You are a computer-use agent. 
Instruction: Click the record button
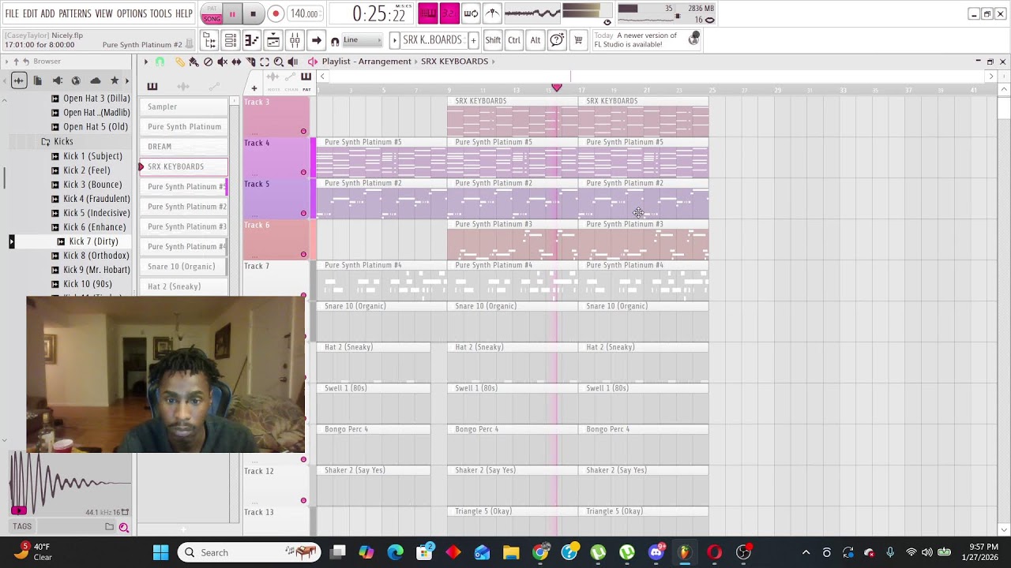(276, 13)
